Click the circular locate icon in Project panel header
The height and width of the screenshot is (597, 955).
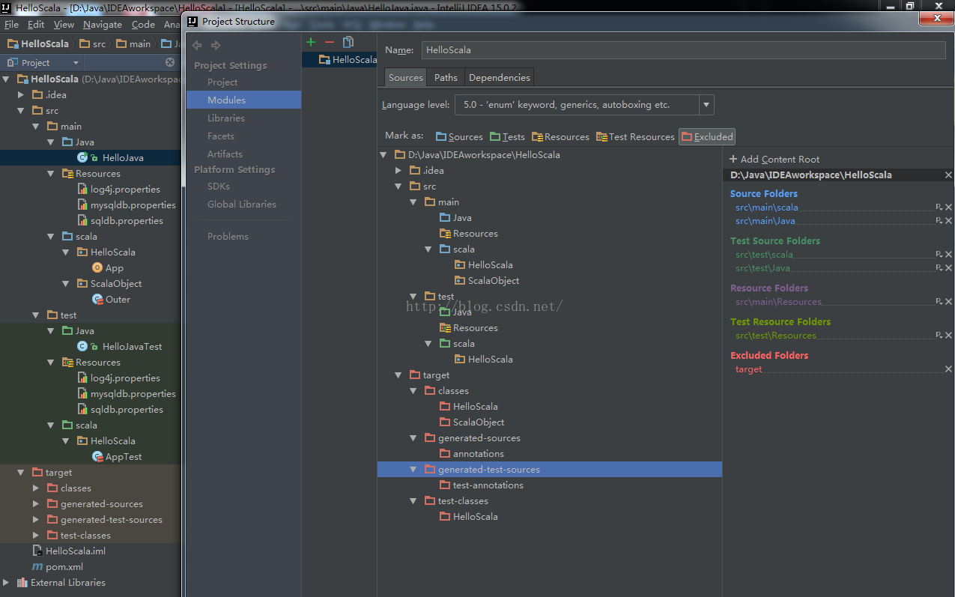click(170, 62)
